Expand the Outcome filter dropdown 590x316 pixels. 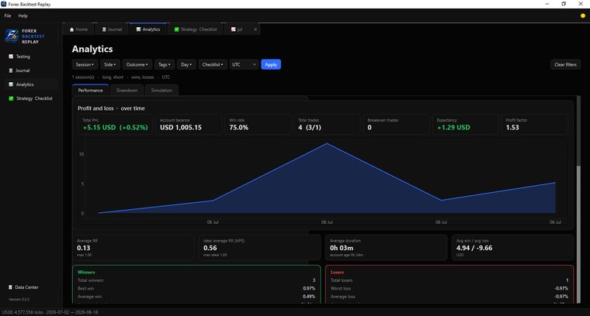tap(137, 64)
